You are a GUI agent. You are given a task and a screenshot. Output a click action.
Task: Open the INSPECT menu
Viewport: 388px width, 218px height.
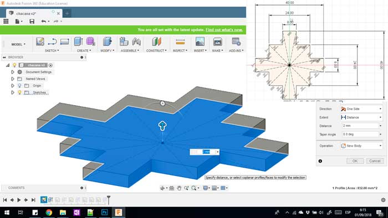point(180,50)
